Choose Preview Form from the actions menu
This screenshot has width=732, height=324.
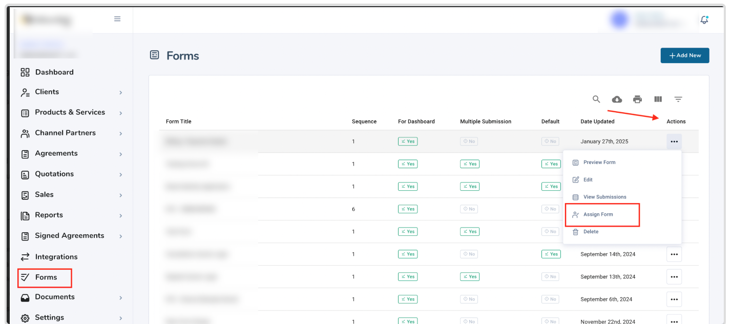(598, 162)
